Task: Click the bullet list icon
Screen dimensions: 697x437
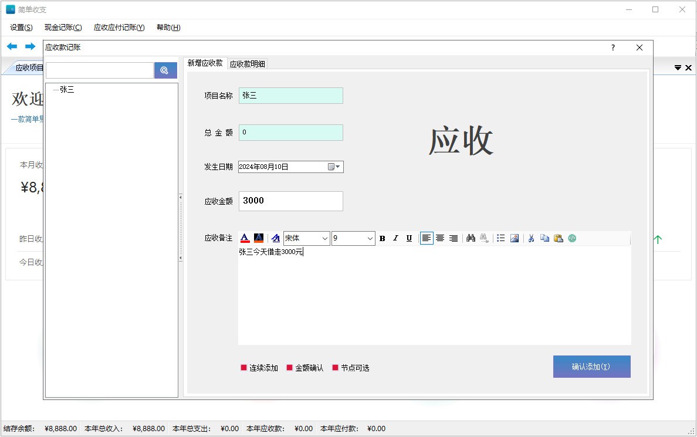Action: click(501, 238)
